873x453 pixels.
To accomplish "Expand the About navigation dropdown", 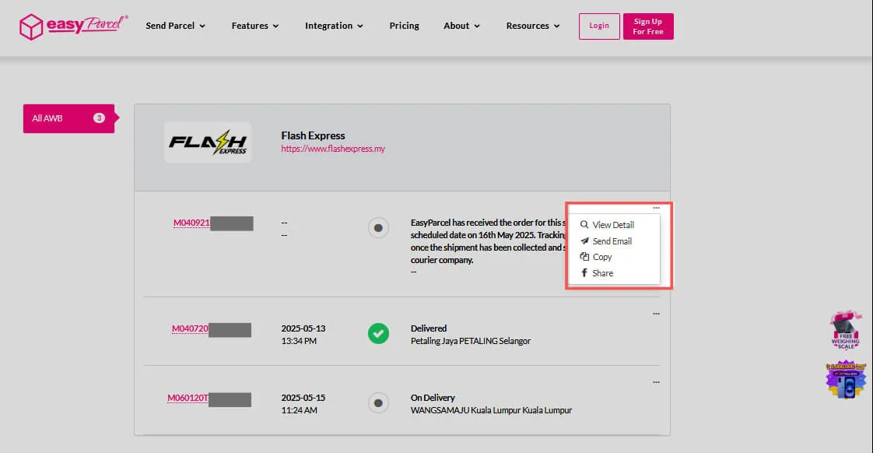I will click(x=461, y=26).
